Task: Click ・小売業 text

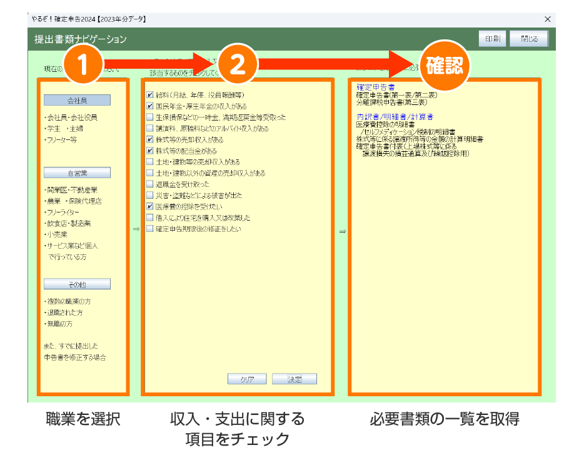Action: pos(56,234)
